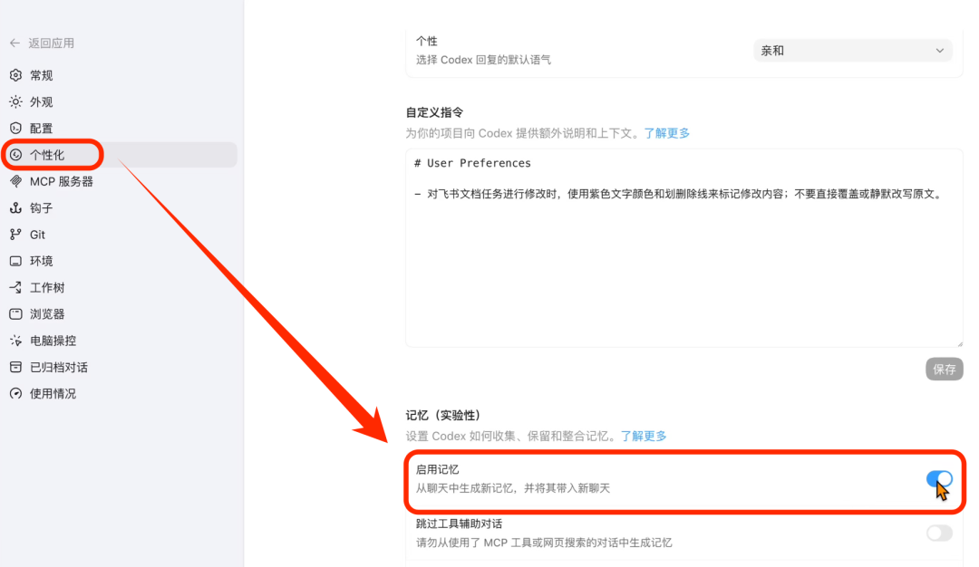Click the 选择 Codex 回复的默认语气 description
The height and width of the screenshot is (567, 979).
[x=483, y=60]
